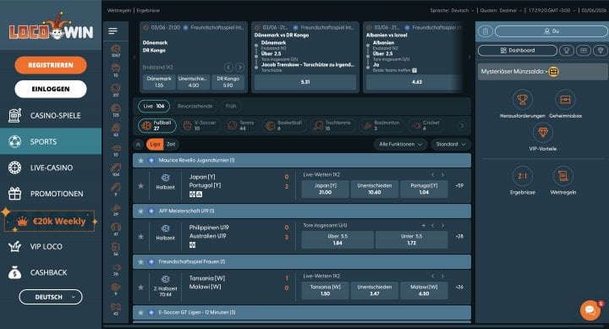This screenshot has height=329, width=609.
Task: Star the AFF Meisterschaft U19 league
Action: click(140, 211)
